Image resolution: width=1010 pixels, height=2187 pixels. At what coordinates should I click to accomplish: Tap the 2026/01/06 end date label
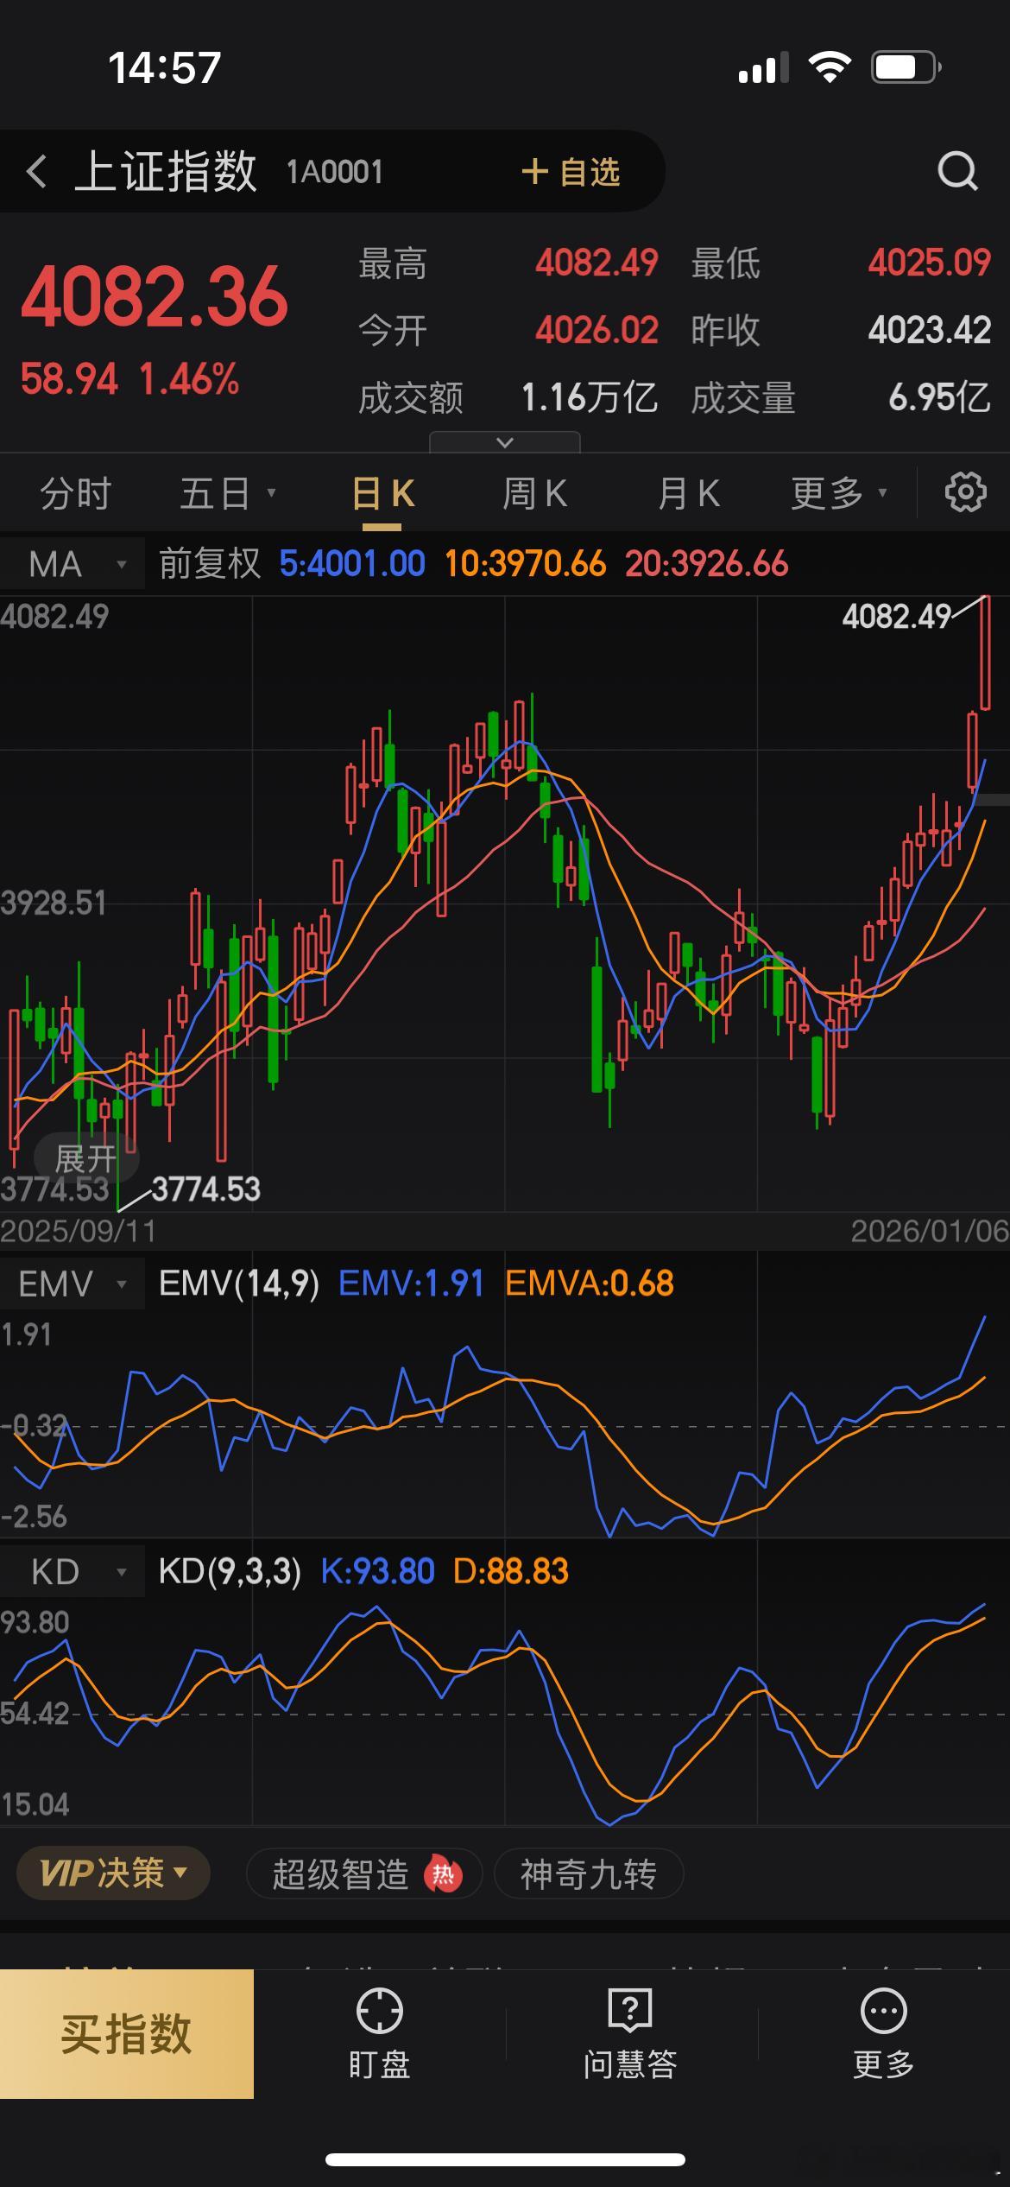click(x=930, y=1231)
